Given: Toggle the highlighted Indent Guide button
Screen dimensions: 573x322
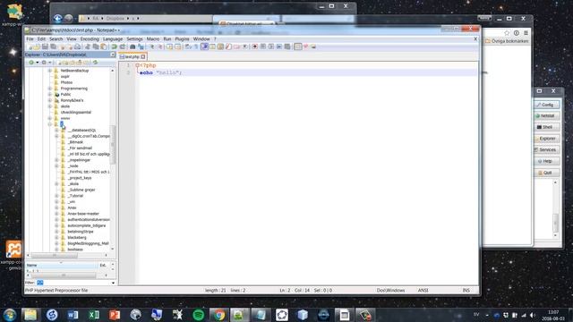Looking at the screenshot, I should tap(204, 47).
